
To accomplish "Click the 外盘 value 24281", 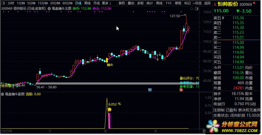I will pyautogui.click(x=239, y=88).
